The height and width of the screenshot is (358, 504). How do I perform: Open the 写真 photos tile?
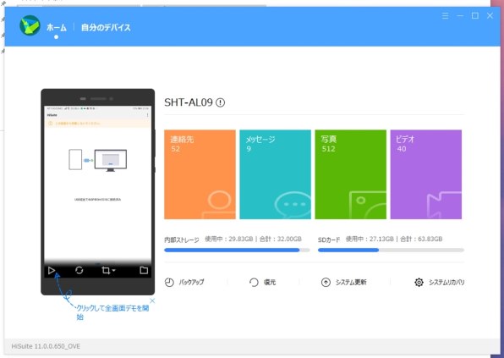pos(351,174)
